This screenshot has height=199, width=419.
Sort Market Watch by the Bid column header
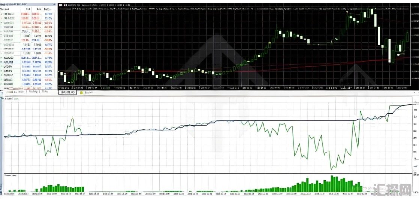(28, 9)
